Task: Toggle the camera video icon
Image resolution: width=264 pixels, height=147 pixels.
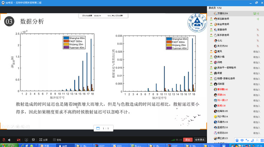Action: pyautogui.click(x=19, y=139)
